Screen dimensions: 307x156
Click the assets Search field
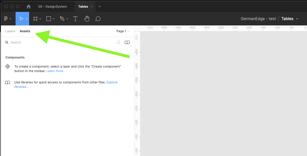[57, 42]
